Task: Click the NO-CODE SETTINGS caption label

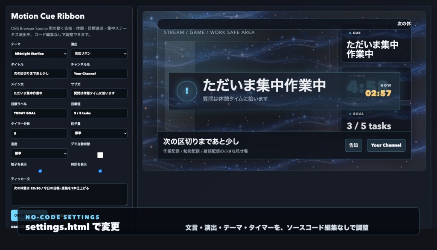Action: coord(62,217)
